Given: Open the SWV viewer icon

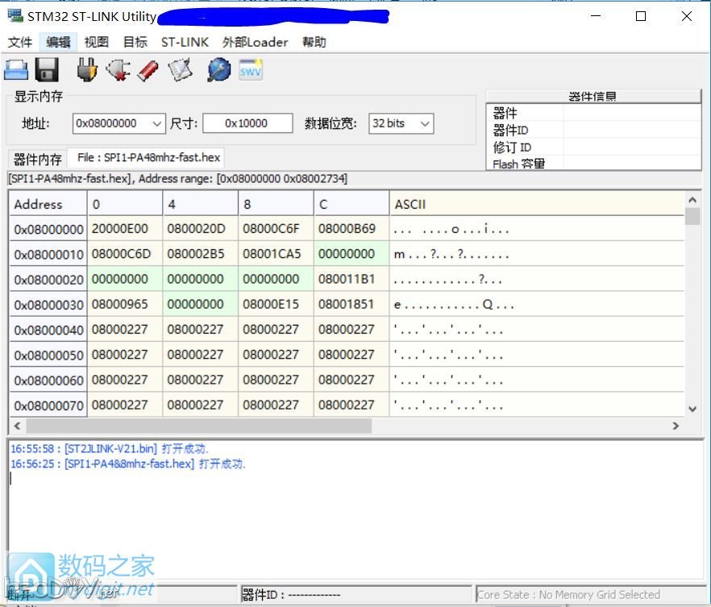Looking at the screenshot, I should 251,71.
